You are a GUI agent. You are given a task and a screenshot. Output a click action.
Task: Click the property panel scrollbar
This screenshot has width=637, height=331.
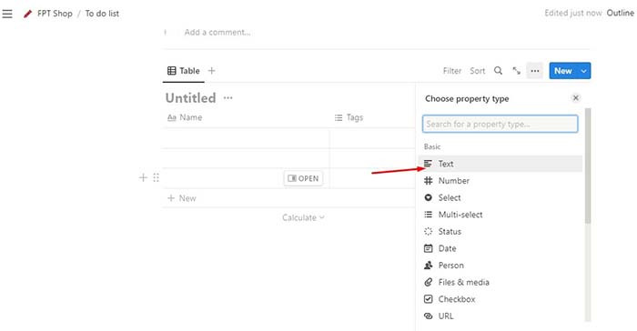click(x=588, y=165)
